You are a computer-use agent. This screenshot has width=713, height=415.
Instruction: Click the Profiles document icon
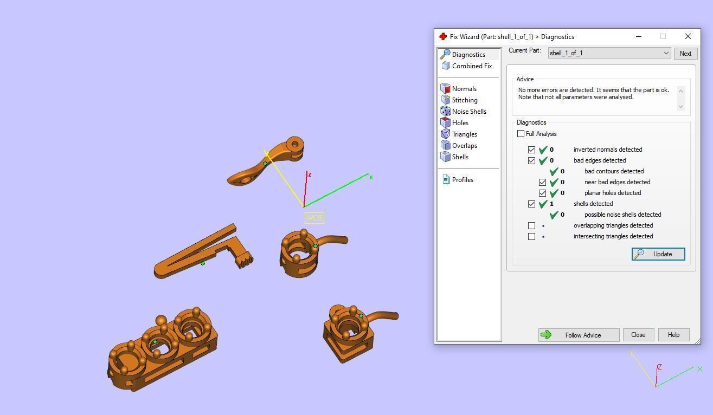click(x=446, y=179)
